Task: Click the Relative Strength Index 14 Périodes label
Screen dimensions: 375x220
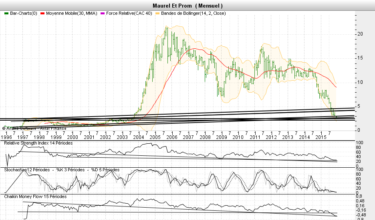Action: (38, 143)
